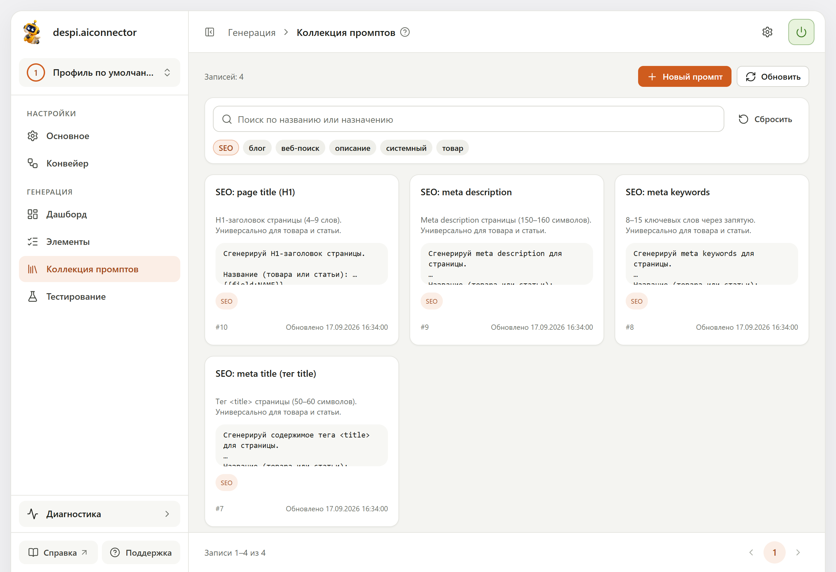The width and height of the screenshot is (836, 572).
Task: Toggle the SEO filter tag
Action: [x=226, y=148]
